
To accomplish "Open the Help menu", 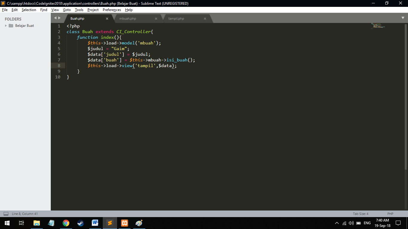I will (129, 10).
